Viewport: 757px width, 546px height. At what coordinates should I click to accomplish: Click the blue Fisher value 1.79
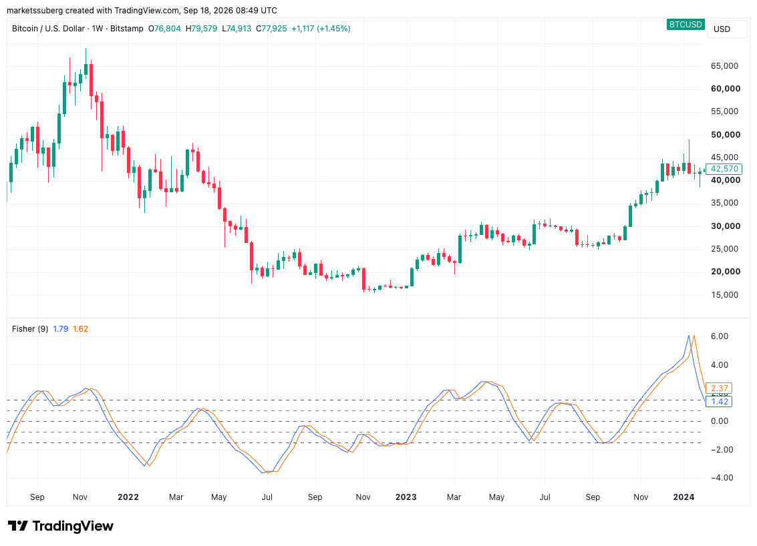click(60, 328)
